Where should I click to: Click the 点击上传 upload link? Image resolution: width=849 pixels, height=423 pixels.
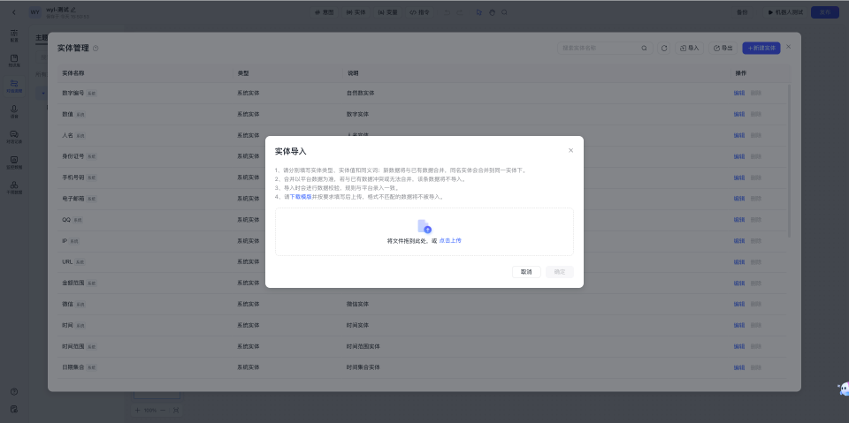pos(450,240)
